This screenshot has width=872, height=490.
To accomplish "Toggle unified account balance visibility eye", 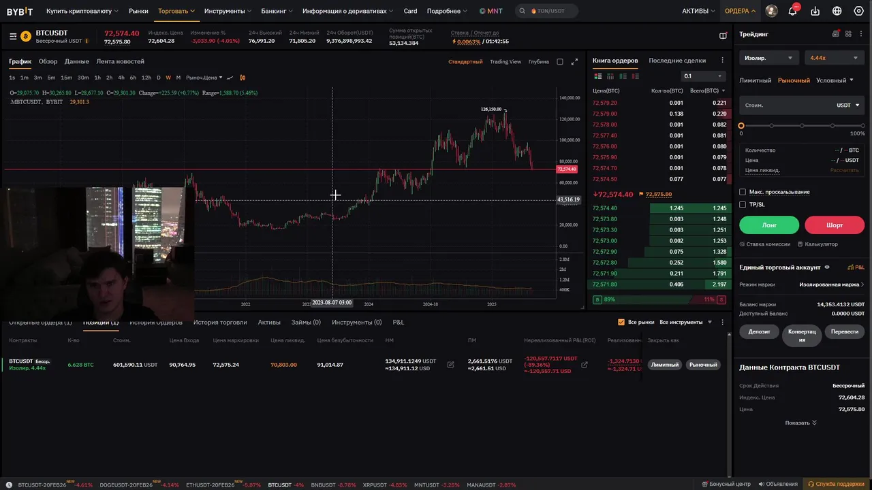I will [x=827, y=267].
